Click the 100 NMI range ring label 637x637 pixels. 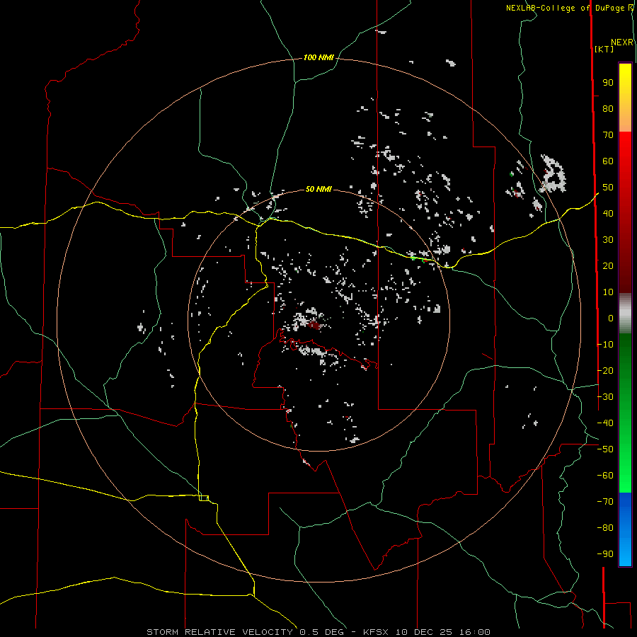click(318, 57)
